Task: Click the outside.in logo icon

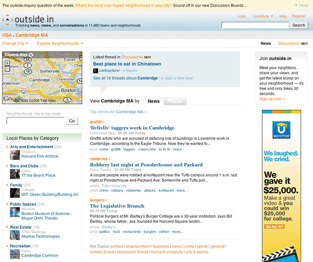Action: (7, 20)
